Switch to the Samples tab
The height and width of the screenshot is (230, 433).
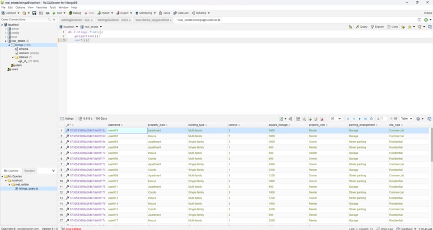29,171
